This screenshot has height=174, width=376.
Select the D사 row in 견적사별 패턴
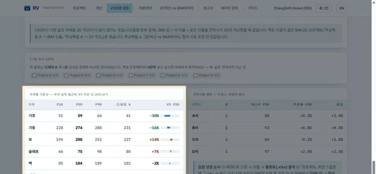268,151
